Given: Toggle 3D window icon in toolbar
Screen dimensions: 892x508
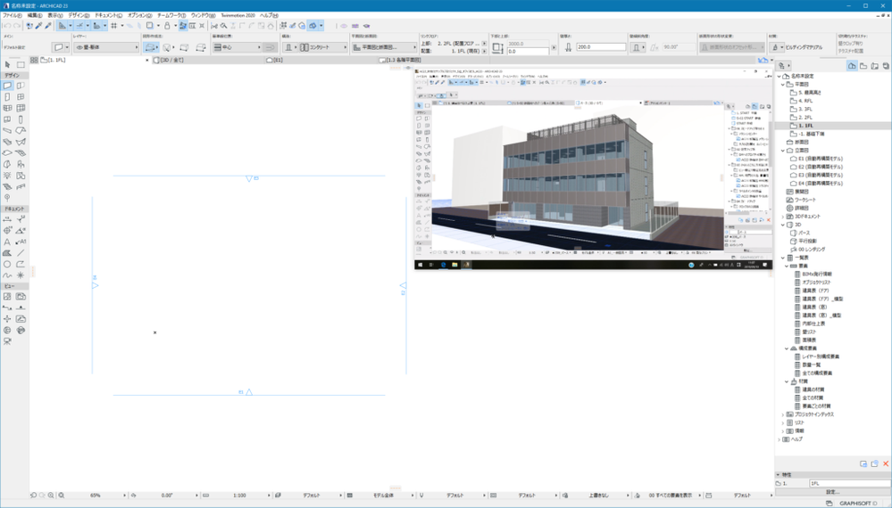Looking at the screenshot, I should pos(313,26).
